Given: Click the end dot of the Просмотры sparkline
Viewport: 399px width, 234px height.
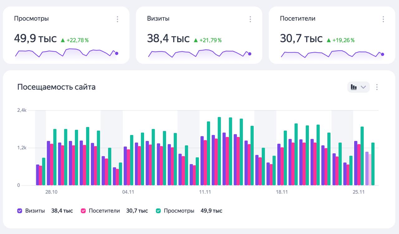Looking at the screenshot, I should [x=117, y=53].
